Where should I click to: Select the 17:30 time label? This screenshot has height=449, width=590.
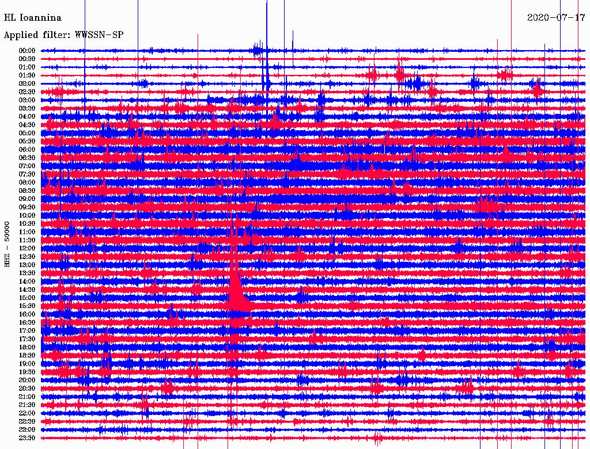pos(27,339)
